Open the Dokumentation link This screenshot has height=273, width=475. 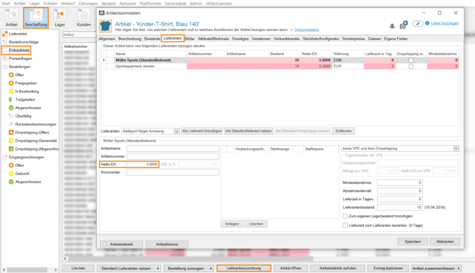307,30
